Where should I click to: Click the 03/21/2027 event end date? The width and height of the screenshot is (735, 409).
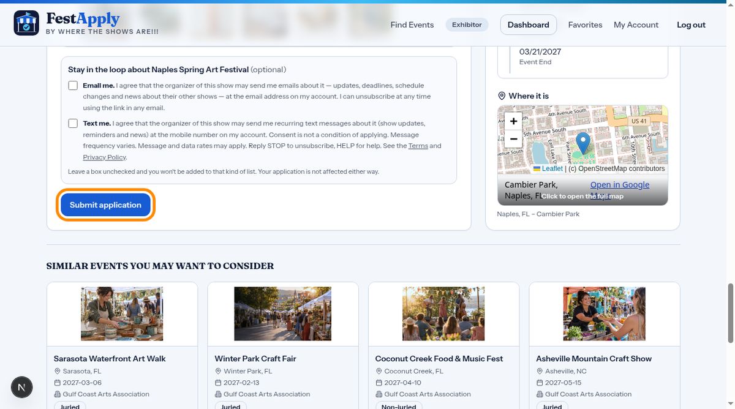540,52
